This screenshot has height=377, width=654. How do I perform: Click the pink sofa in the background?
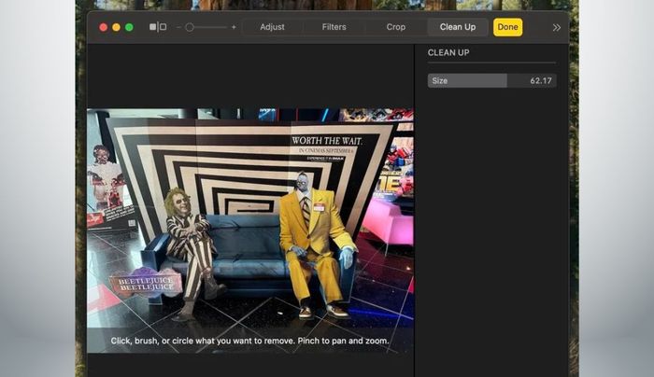tap(388, 223)
